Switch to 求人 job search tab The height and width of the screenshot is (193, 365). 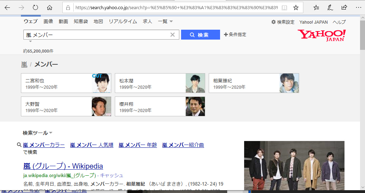pyautogui.click(x=147, y=21)
